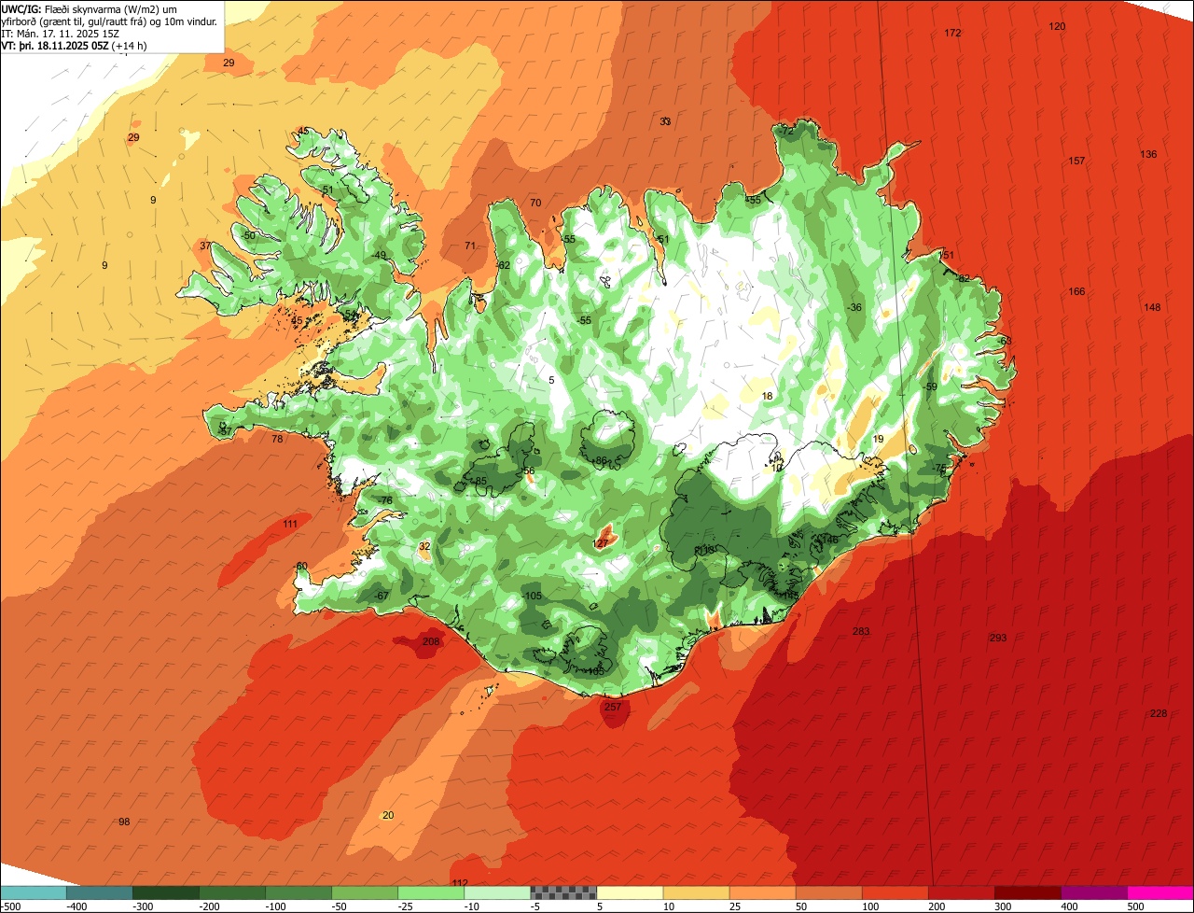Click the flux value 293 southeast of Iceland
The image size is (1194, 913).
pos(998,639)
